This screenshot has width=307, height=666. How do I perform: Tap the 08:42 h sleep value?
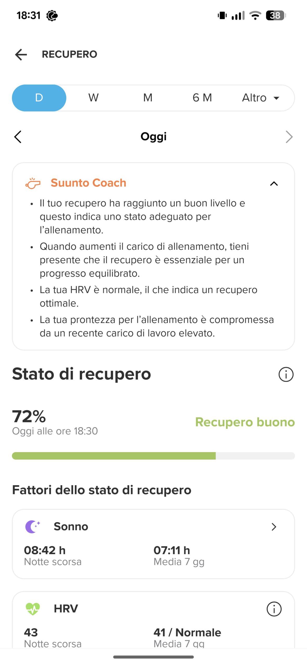(45, 550)
